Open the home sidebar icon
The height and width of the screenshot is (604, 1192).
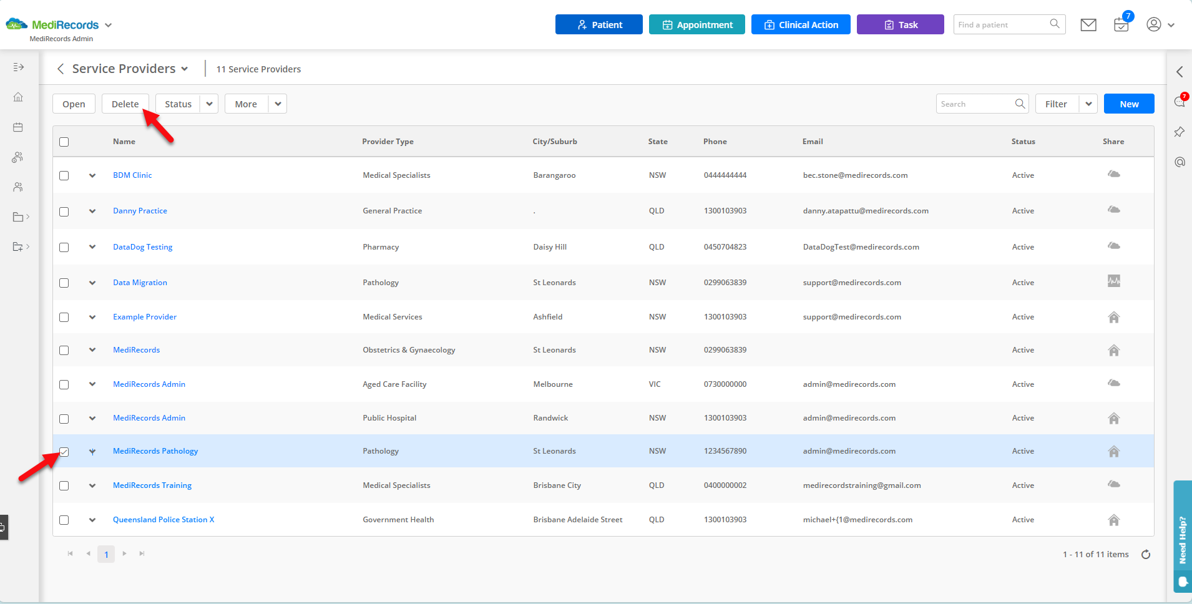[18, 97]
